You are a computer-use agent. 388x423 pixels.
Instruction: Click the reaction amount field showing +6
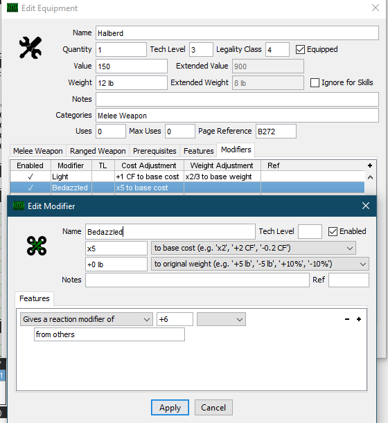click(175, 319)
